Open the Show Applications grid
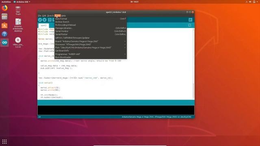Viewport: 260px width, 146px height. point(4,142)
